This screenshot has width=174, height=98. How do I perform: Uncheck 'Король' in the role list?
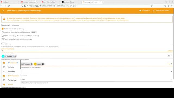click(x=4, y=85)
